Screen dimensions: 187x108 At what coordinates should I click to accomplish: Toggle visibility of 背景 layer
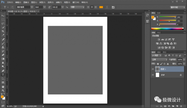pos(153,75)
